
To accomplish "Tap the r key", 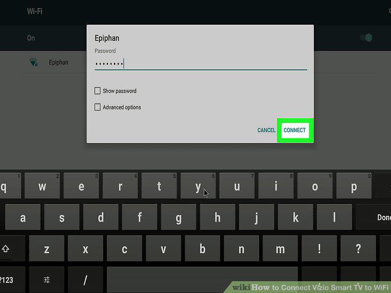I will click(120, 186).
